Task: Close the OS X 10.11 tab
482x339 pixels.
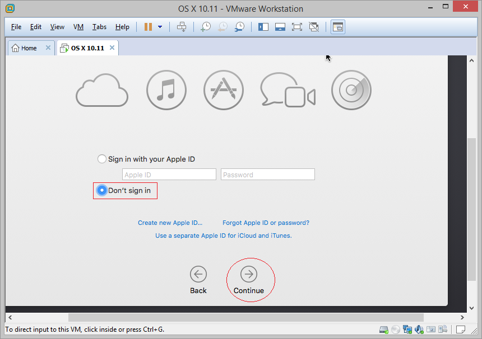Action: pyautogui.click(x=112, y=48)
